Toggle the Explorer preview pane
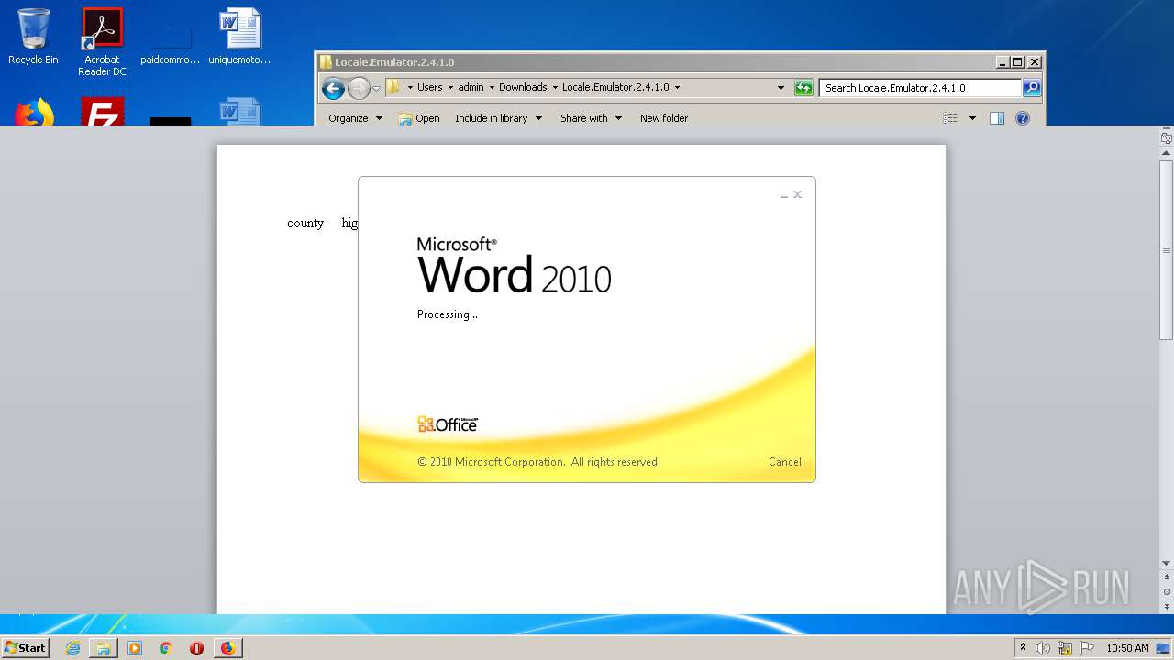 pyautogui.click(x=997, y=118)
